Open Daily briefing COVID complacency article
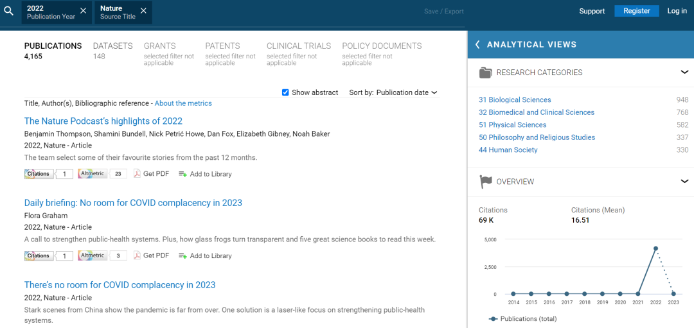Viewport: 694px width, 328px height. coord(133,203)
